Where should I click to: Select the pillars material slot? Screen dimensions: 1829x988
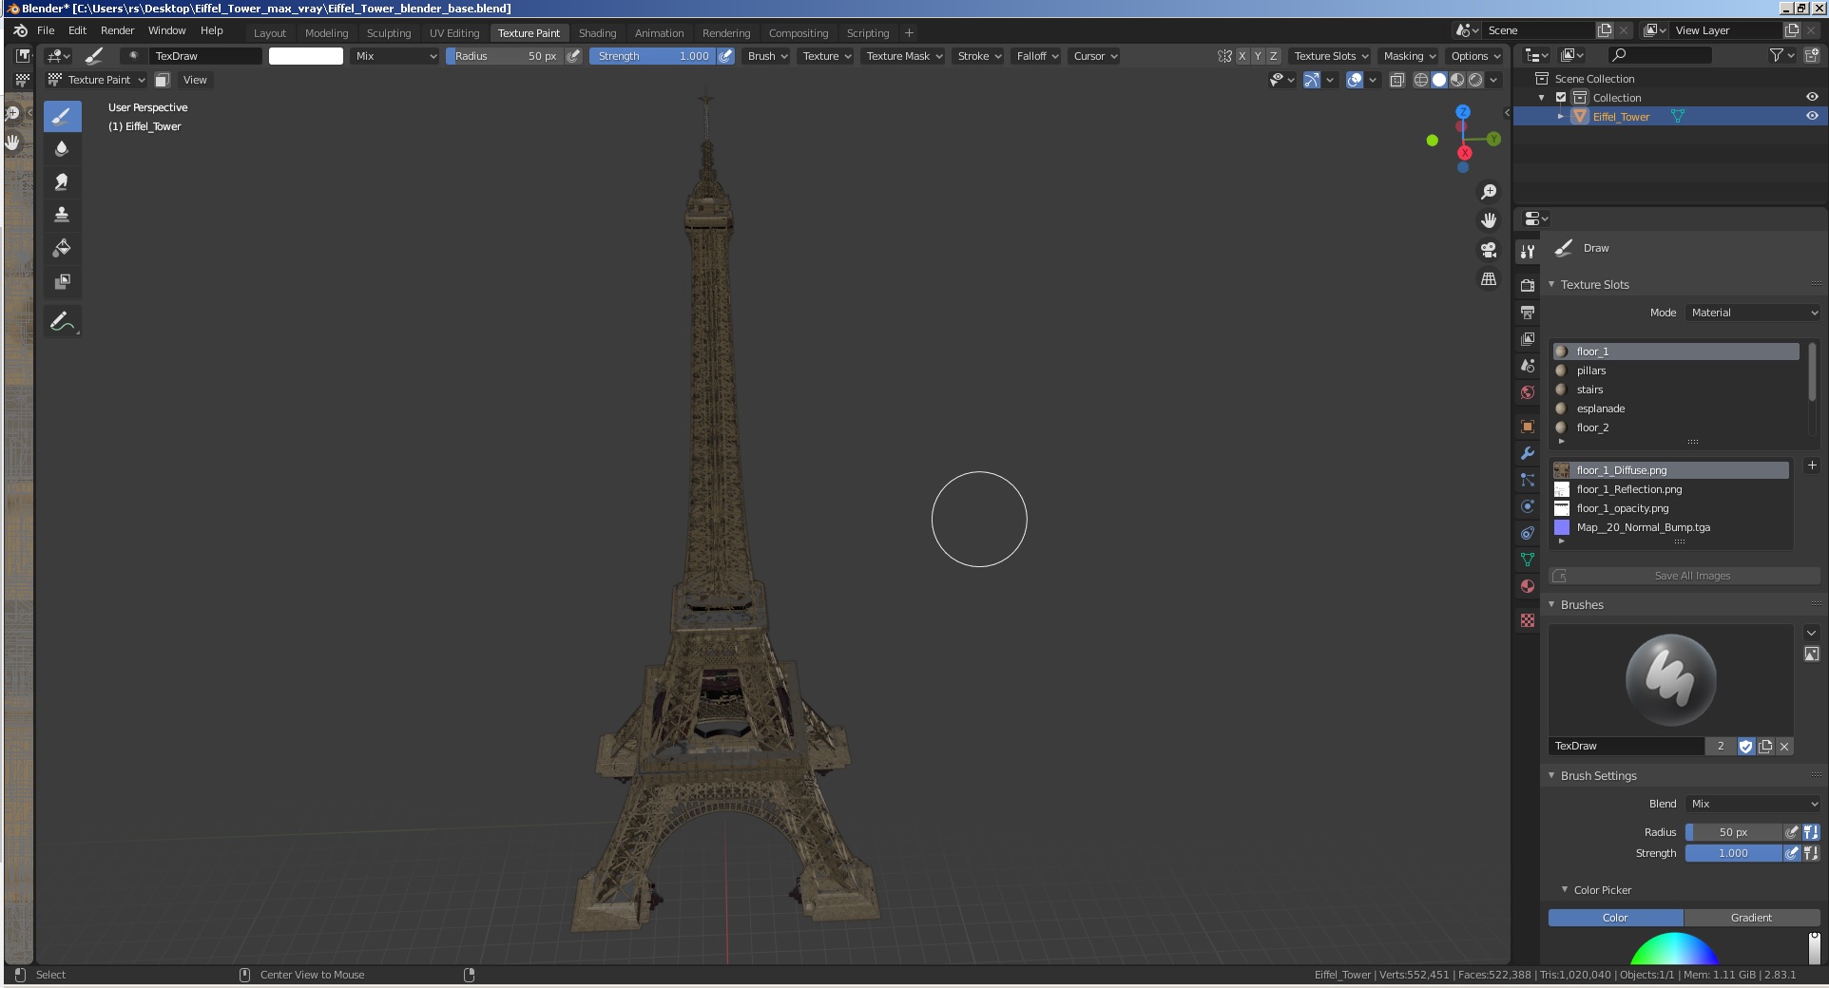pos(1675,370)
